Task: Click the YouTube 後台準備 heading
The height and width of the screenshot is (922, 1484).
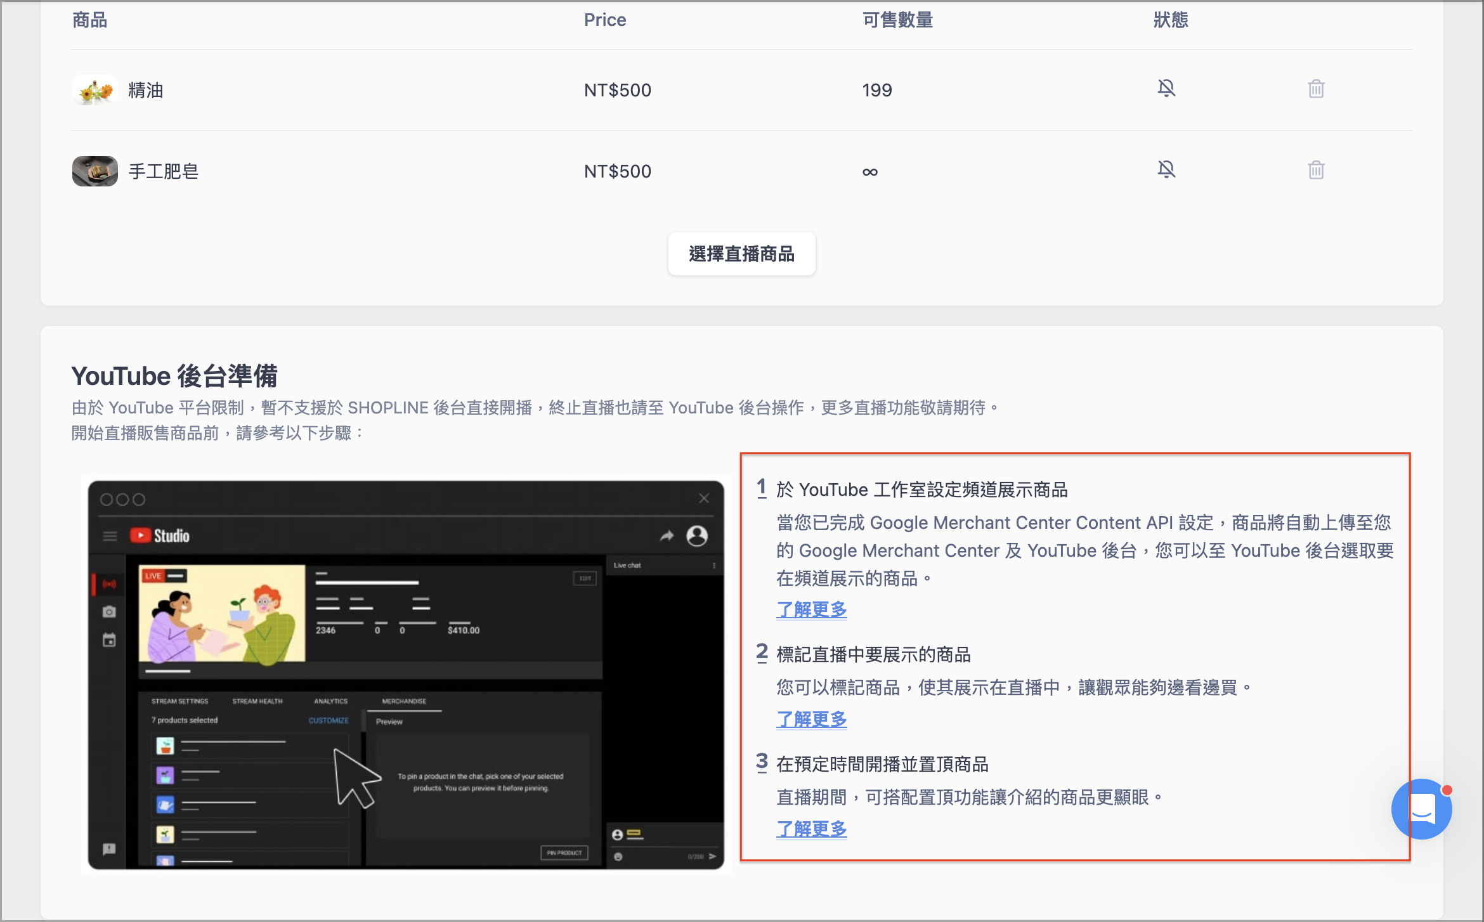Action: click(x=174, y=376)
